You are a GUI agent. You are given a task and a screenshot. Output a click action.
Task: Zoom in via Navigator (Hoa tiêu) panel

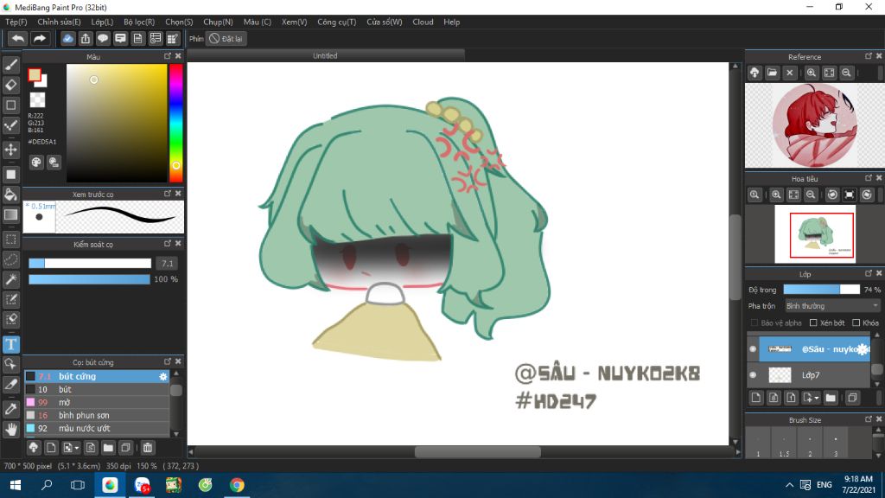[x=776, y=195]
